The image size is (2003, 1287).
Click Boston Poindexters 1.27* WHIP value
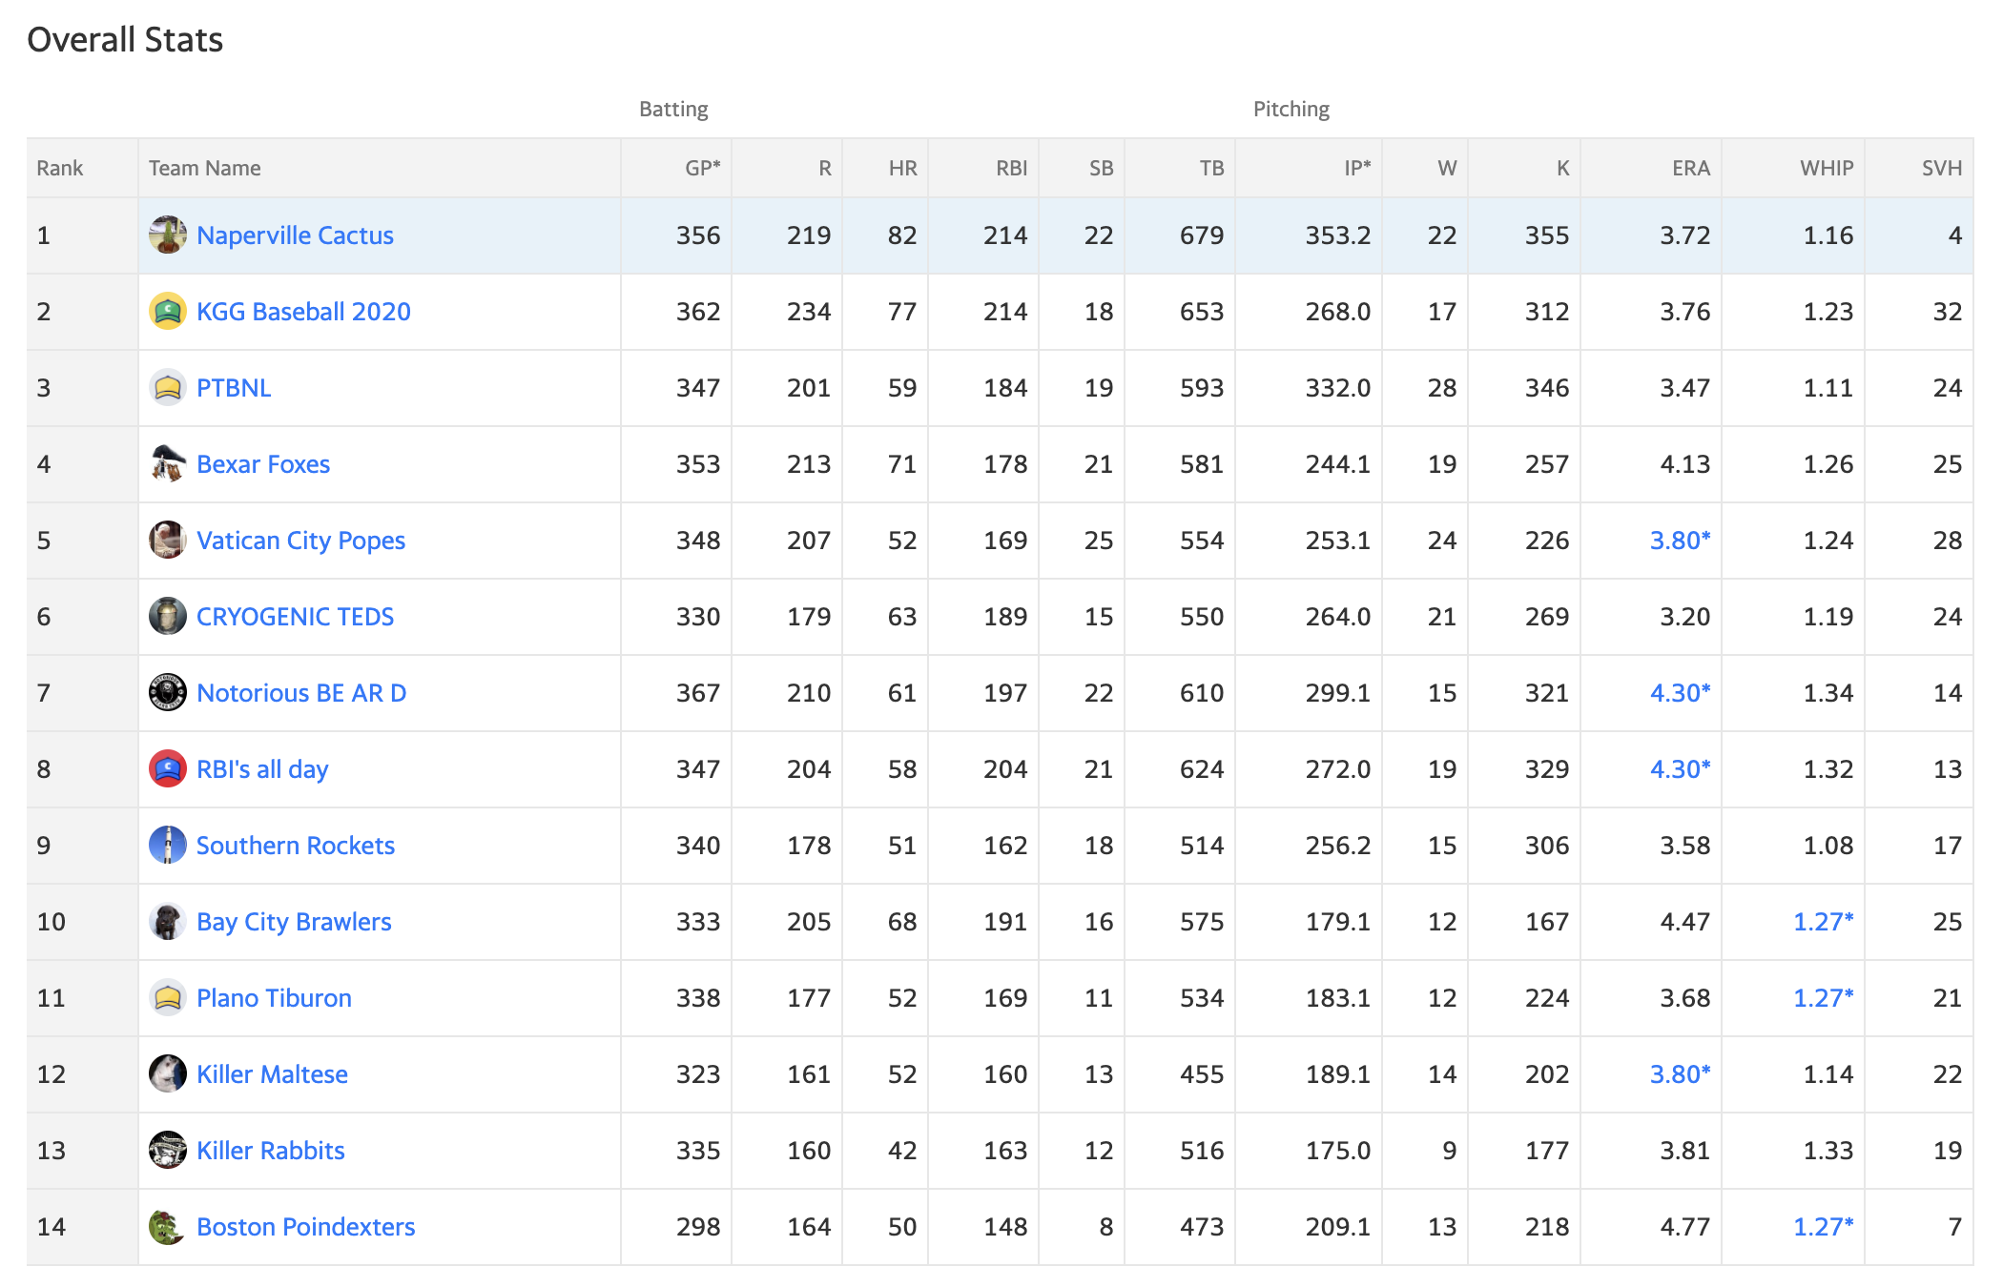[x=1823, y=1227]
